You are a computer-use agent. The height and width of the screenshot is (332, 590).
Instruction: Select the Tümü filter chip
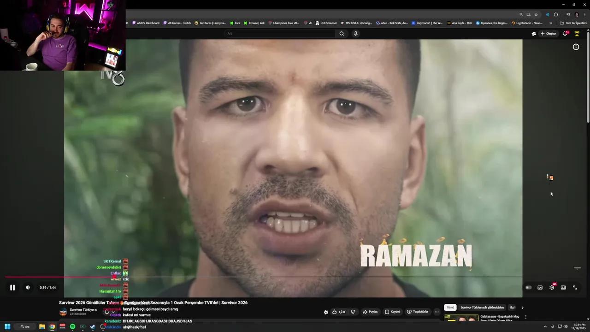(450, 307)
